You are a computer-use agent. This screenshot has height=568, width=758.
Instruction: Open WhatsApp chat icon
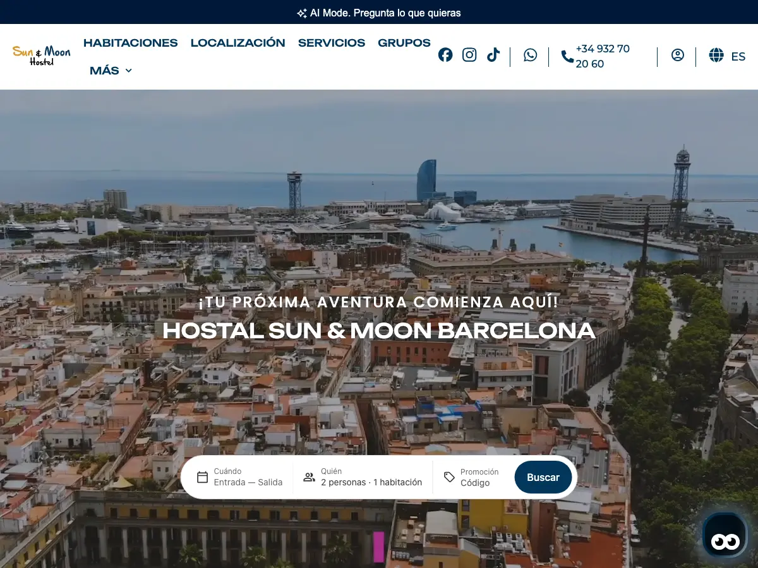(x=531, y=55)
